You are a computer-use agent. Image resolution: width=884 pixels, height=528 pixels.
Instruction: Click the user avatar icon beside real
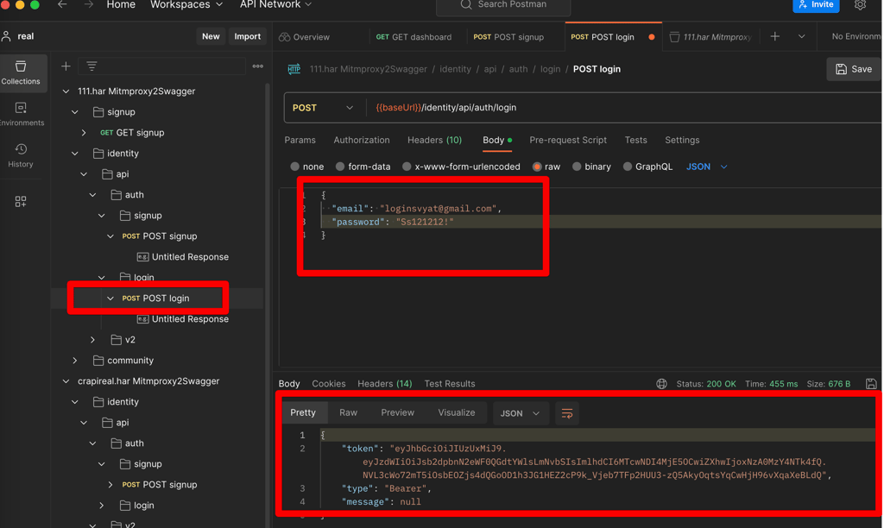point(7,36)
